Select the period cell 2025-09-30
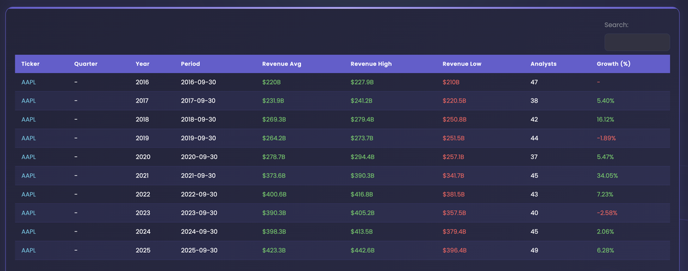The image size is (688, 271). pos(199,250)
